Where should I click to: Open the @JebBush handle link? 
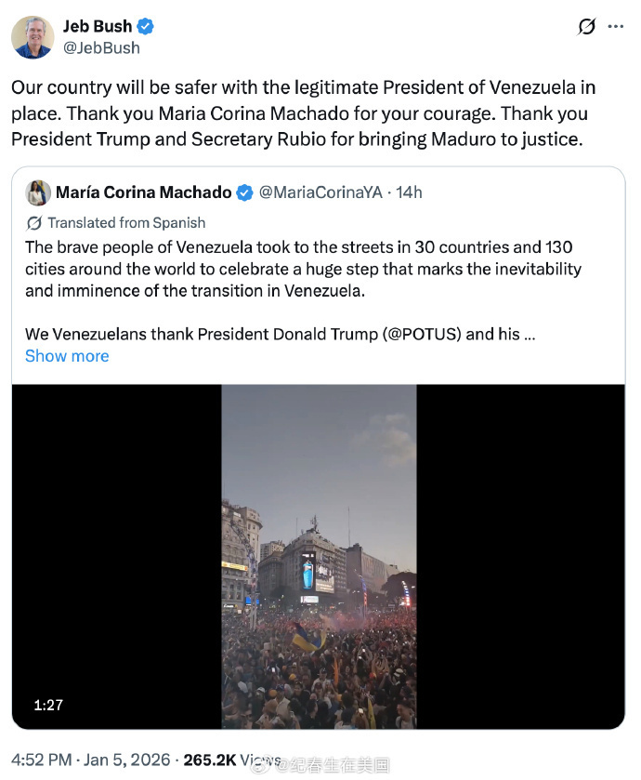coord(101,47)
